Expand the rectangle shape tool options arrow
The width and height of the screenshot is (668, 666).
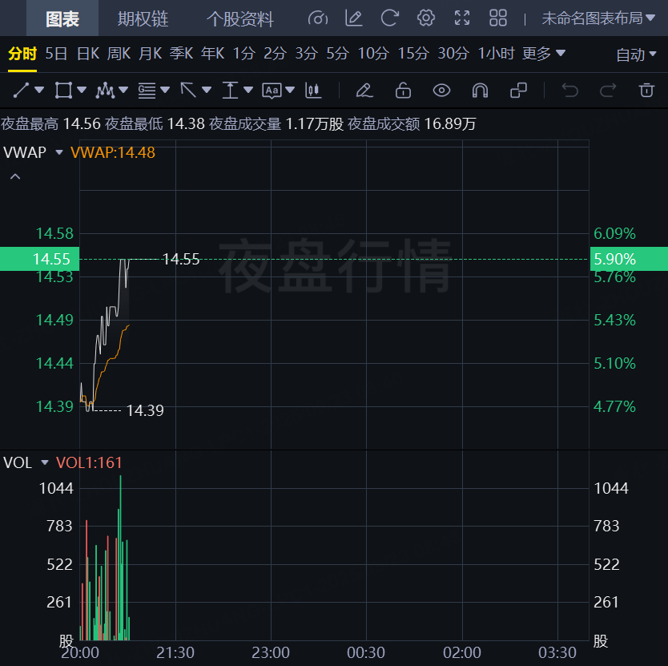click(x=82, y=90)
